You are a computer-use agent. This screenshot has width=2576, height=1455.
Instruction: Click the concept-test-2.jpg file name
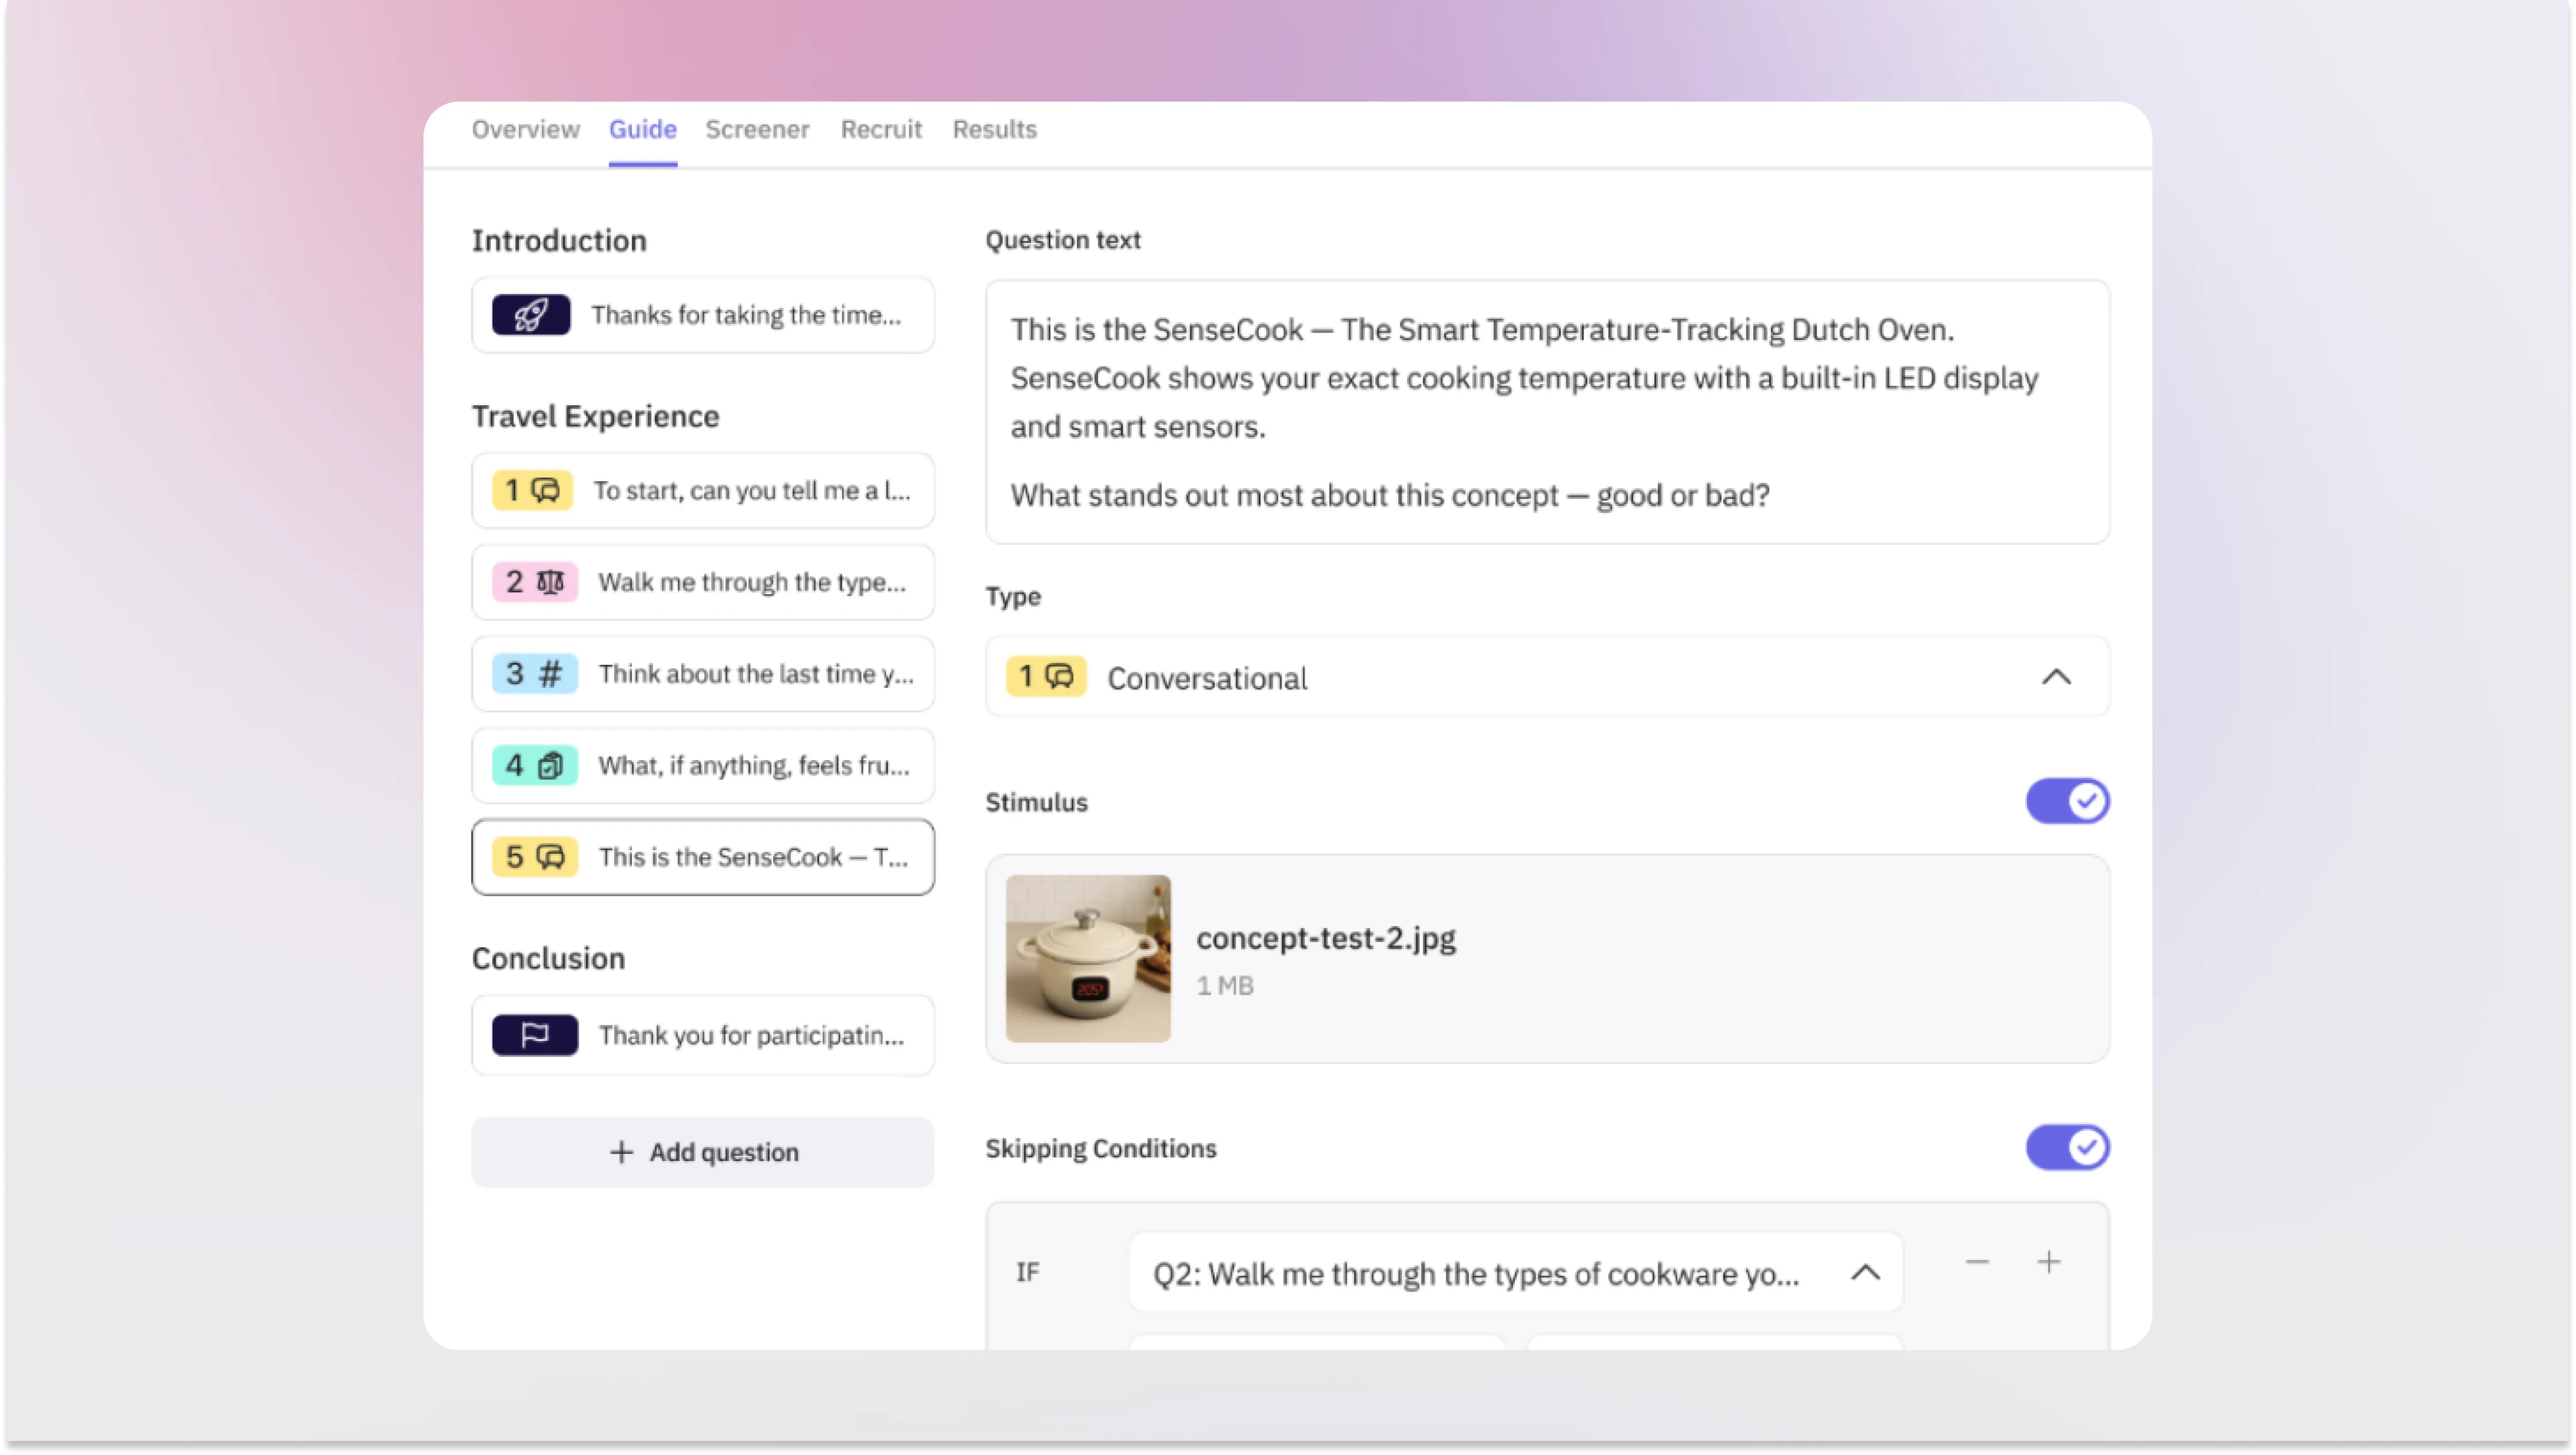coord(1326,938)
